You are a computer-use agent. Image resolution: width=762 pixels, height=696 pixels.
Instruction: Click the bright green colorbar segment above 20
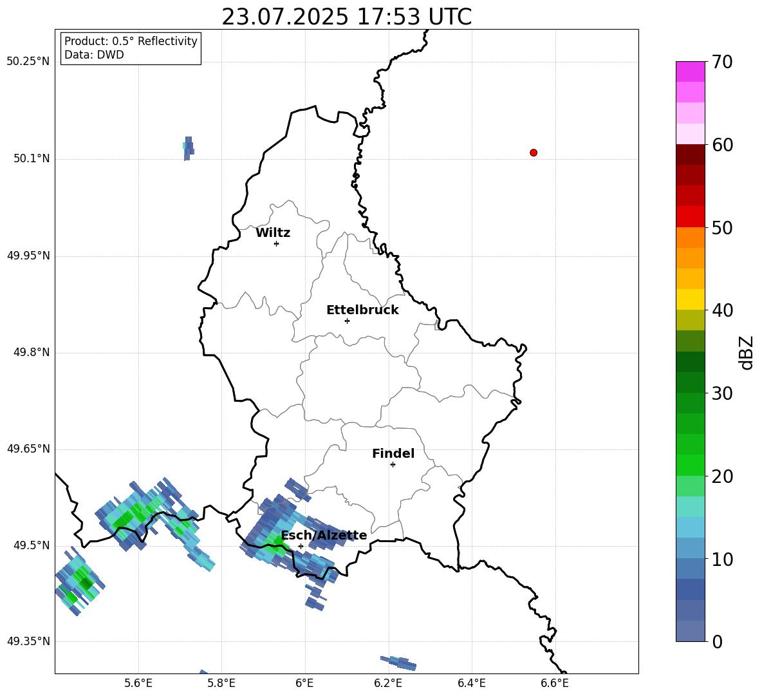click(x=690, y=465)
